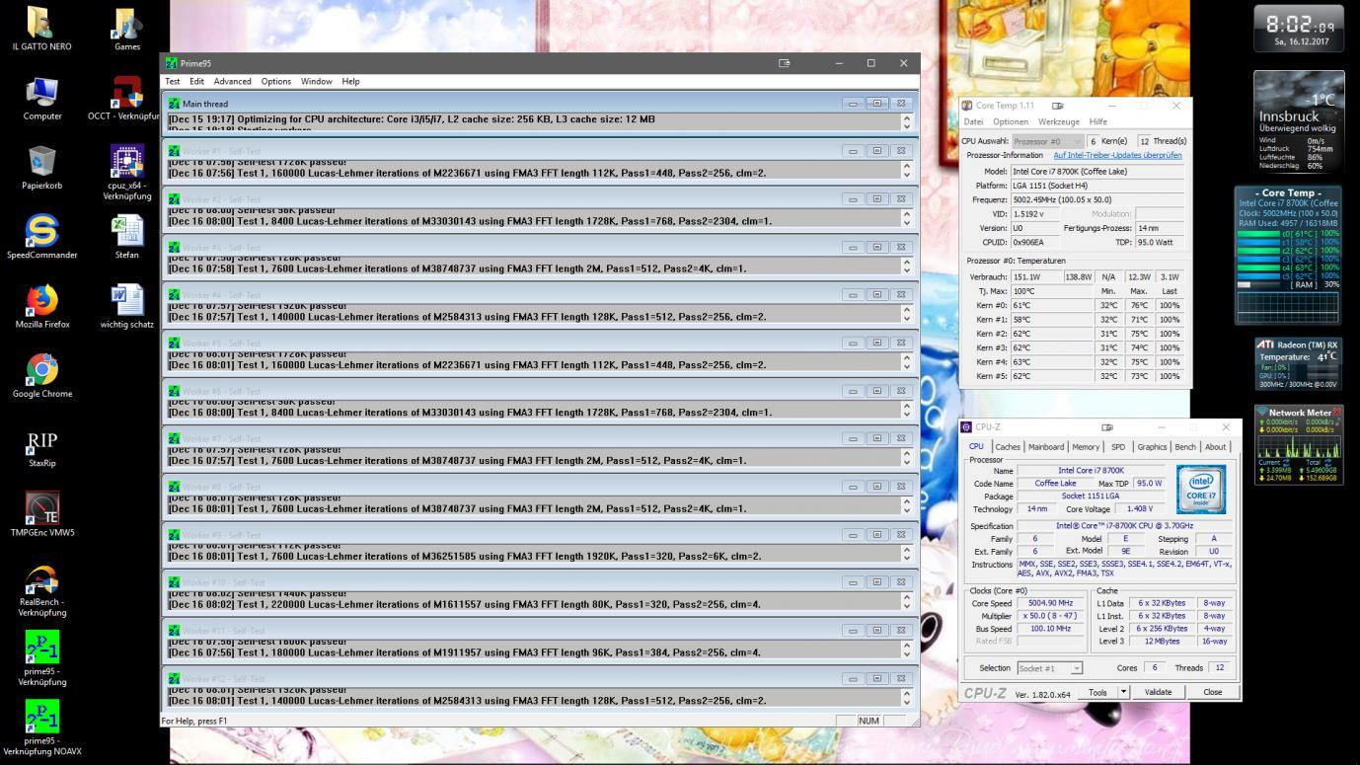Screen dimensions: 1360x765
Task: Open the Window menu in Prime95
Action: [317, 82]
